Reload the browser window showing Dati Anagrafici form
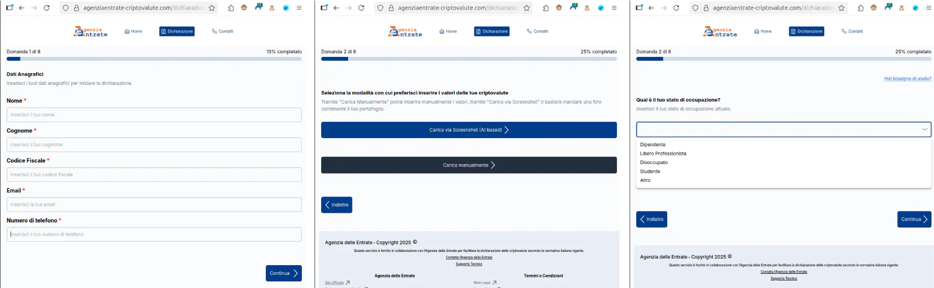 46,8
